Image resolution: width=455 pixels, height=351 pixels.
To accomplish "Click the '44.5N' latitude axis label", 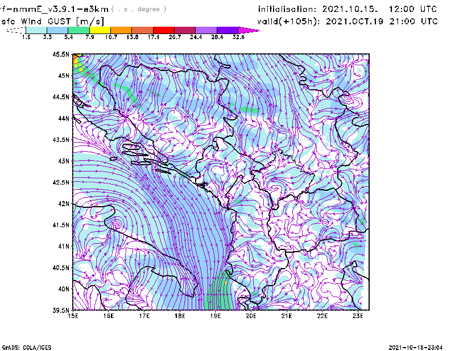I will (x=61, y=97).
